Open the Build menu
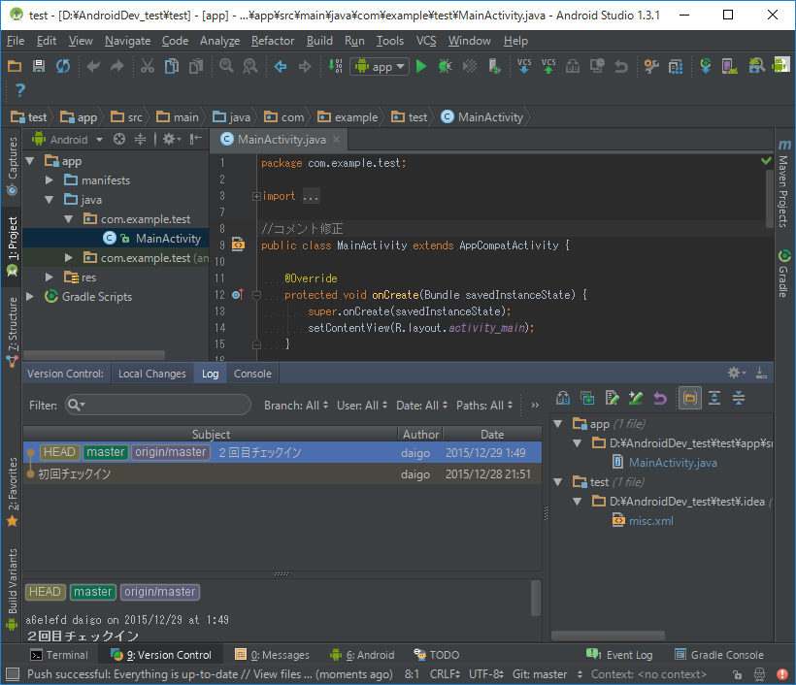This screenshot has width=796, height=685. pos(319,41)
